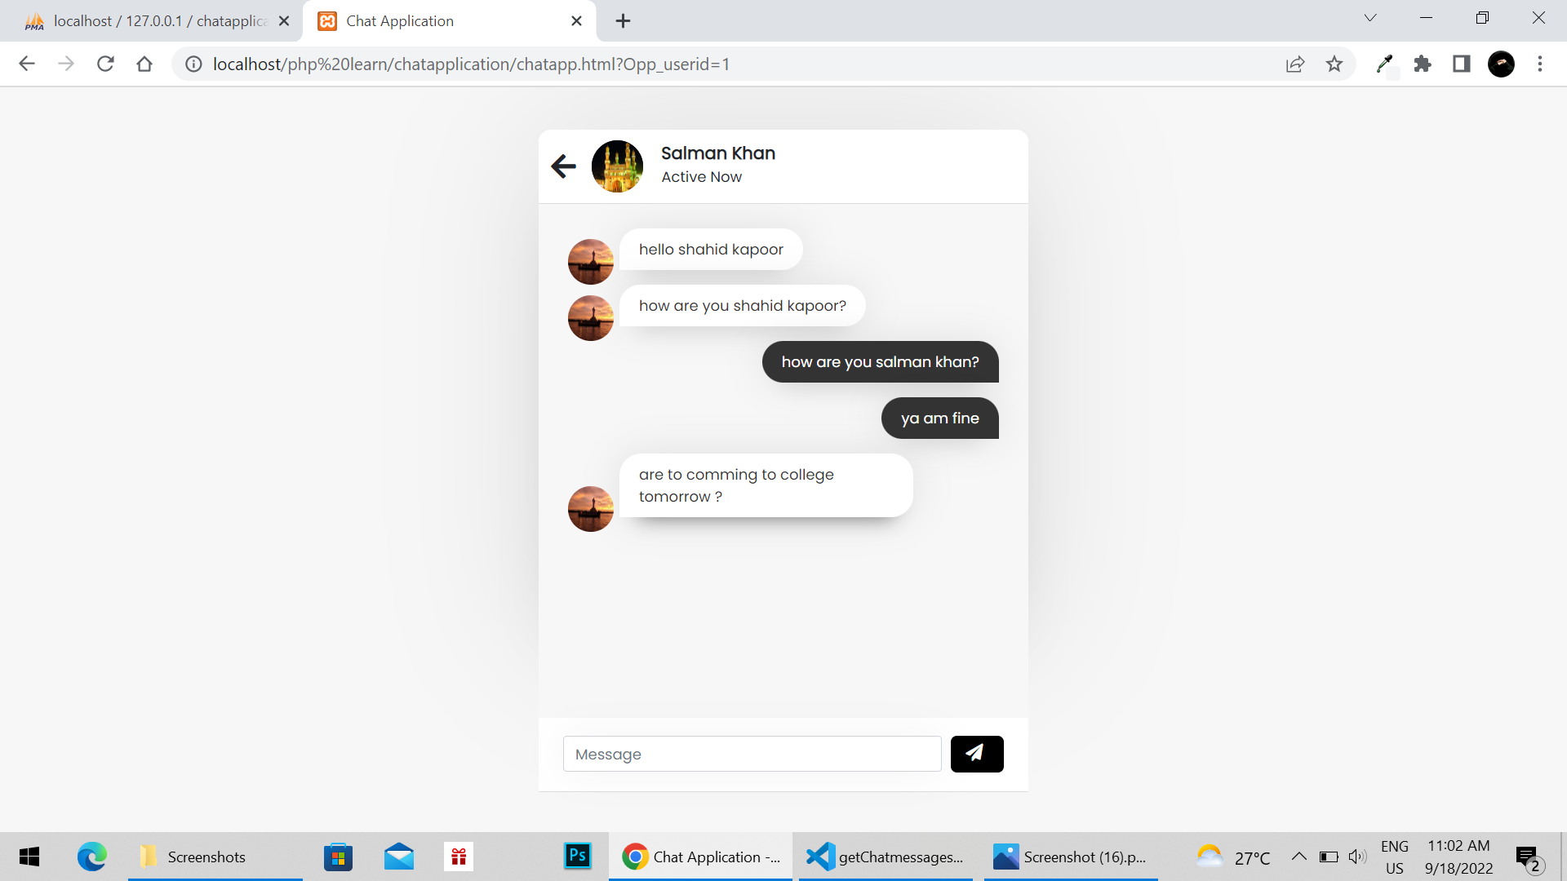The height and width of the screenshot is (881, 1567).
Task: Expand hidden tray icons with the chevron
Action: pos(1299,857)
